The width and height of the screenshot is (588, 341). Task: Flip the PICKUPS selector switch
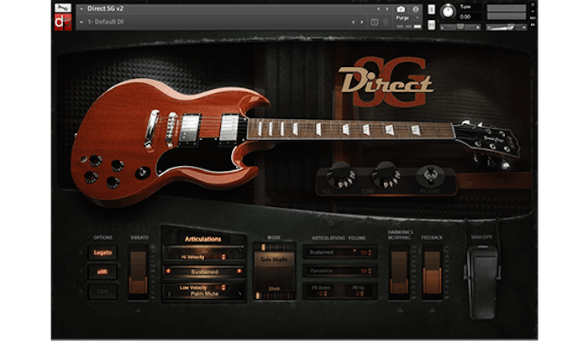pos(430,175)
